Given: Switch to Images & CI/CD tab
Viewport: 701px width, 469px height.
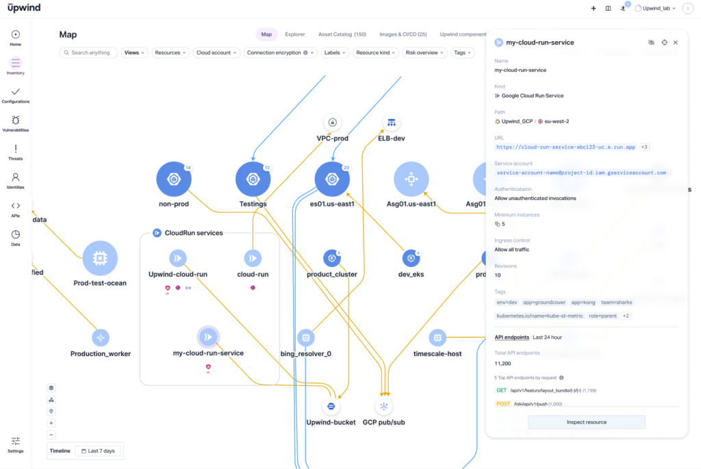Looking at the screenshot, I should [403, 34].
